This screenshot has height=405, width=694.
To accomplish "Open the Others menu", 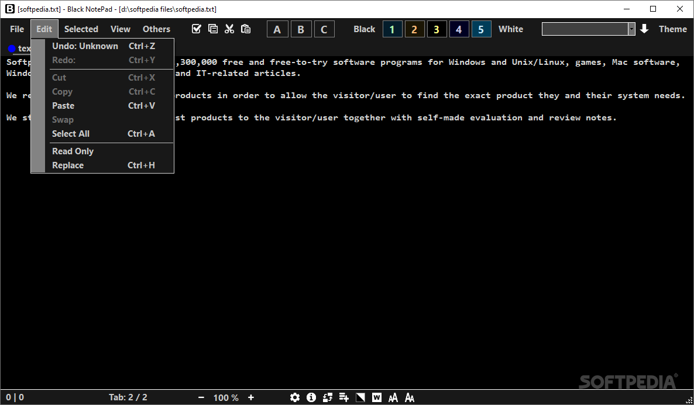I will [156, 29].
